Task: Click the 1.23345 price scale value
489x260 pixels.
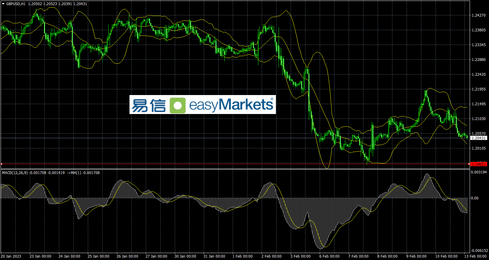Action: click(478, 45)
